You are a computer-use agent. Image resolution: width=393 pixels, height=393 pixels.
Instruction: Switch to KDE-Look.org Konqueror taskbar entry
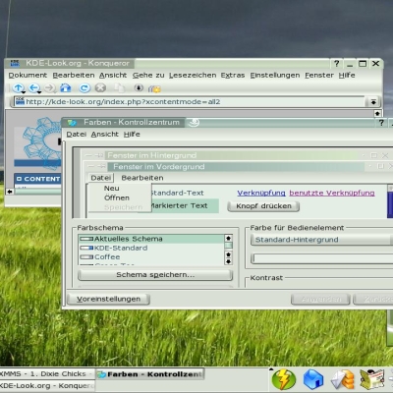47,385
